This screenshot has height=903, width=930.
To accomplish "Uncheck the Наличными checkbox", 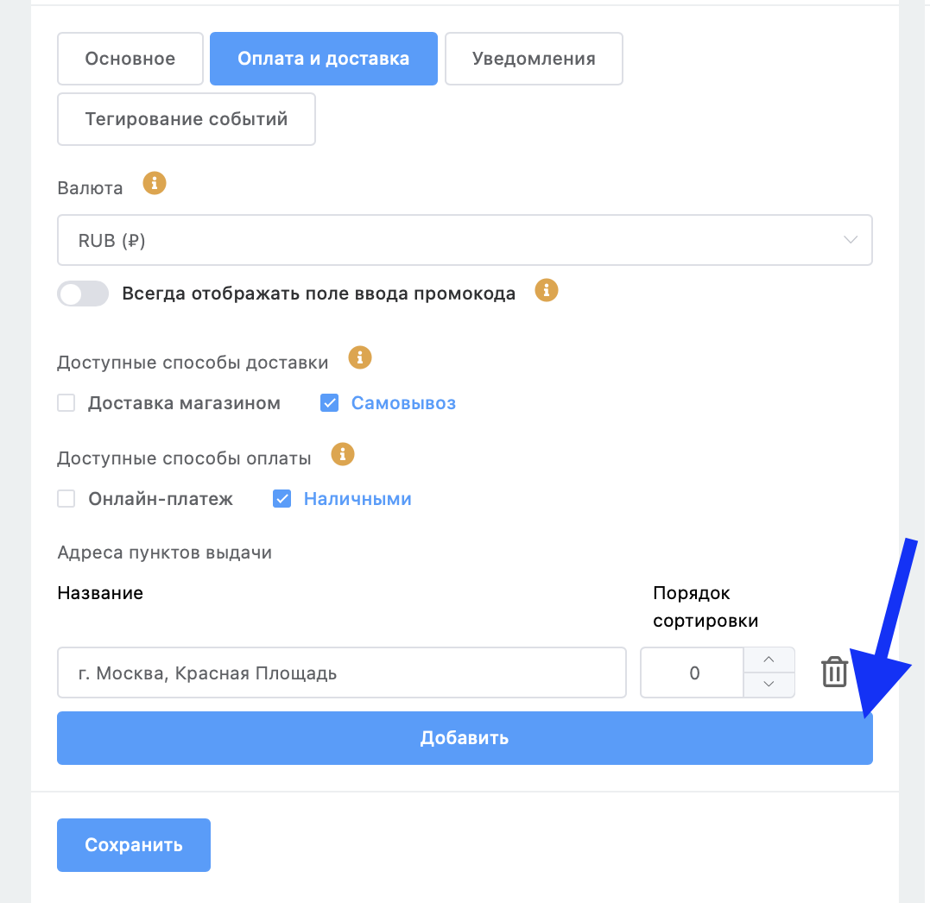I will pyautogui.click(x=282, y=499).
